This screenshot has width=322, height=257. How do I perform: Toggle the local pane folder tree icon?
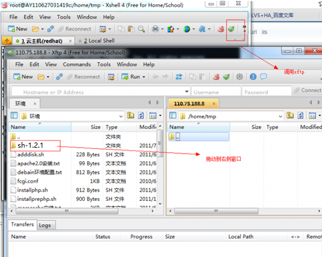pyautogui.click(x=14, y=116)
